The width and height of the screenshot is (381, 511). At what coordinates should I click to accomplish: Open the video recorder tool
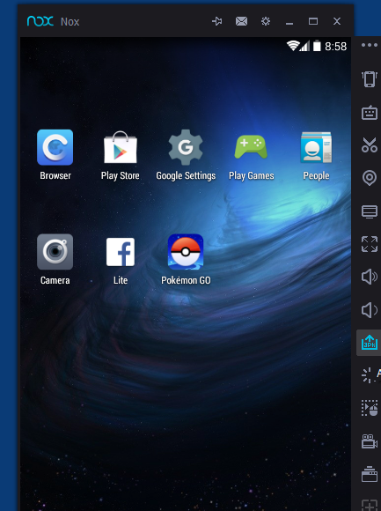click(370, 441)
